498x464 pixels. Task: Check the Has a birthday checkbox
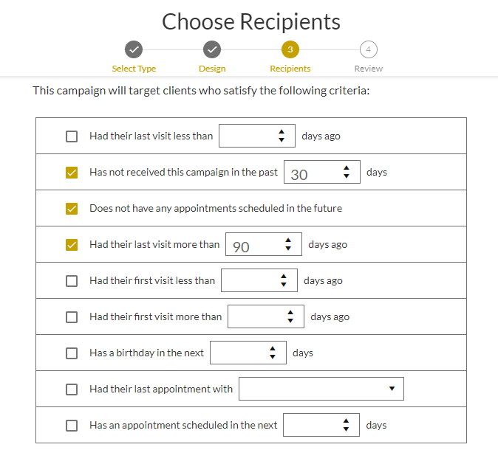72,353
